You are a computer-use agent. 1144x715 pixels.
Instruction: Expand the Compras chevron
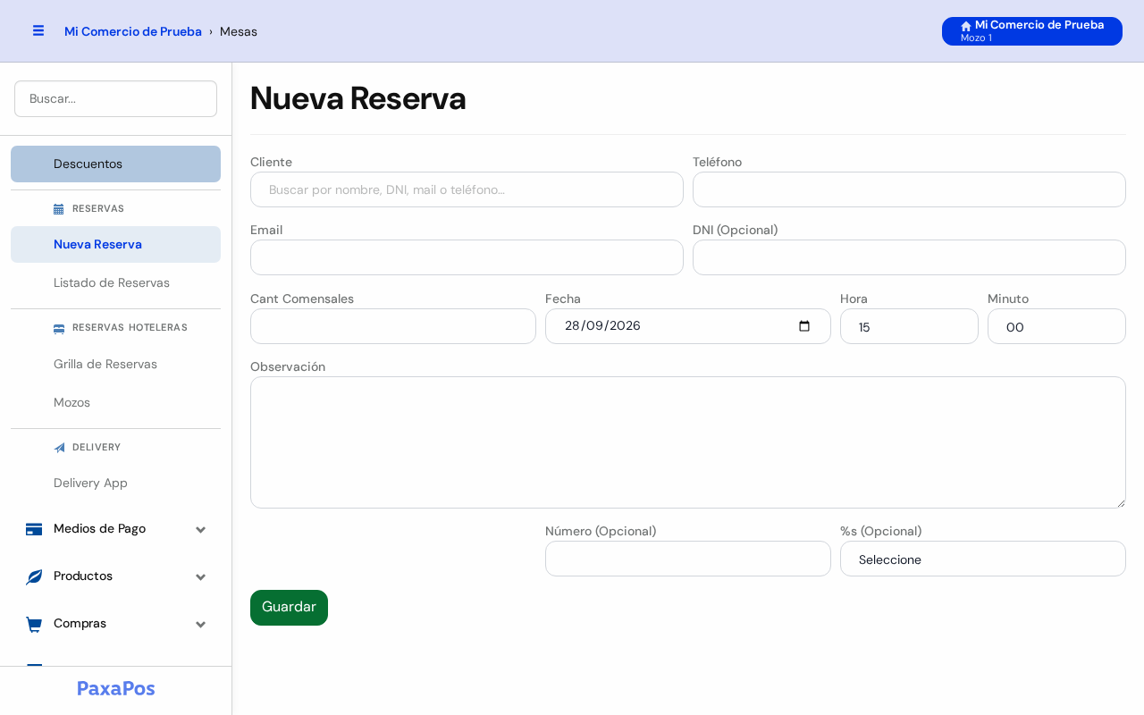tap(201, 625)
